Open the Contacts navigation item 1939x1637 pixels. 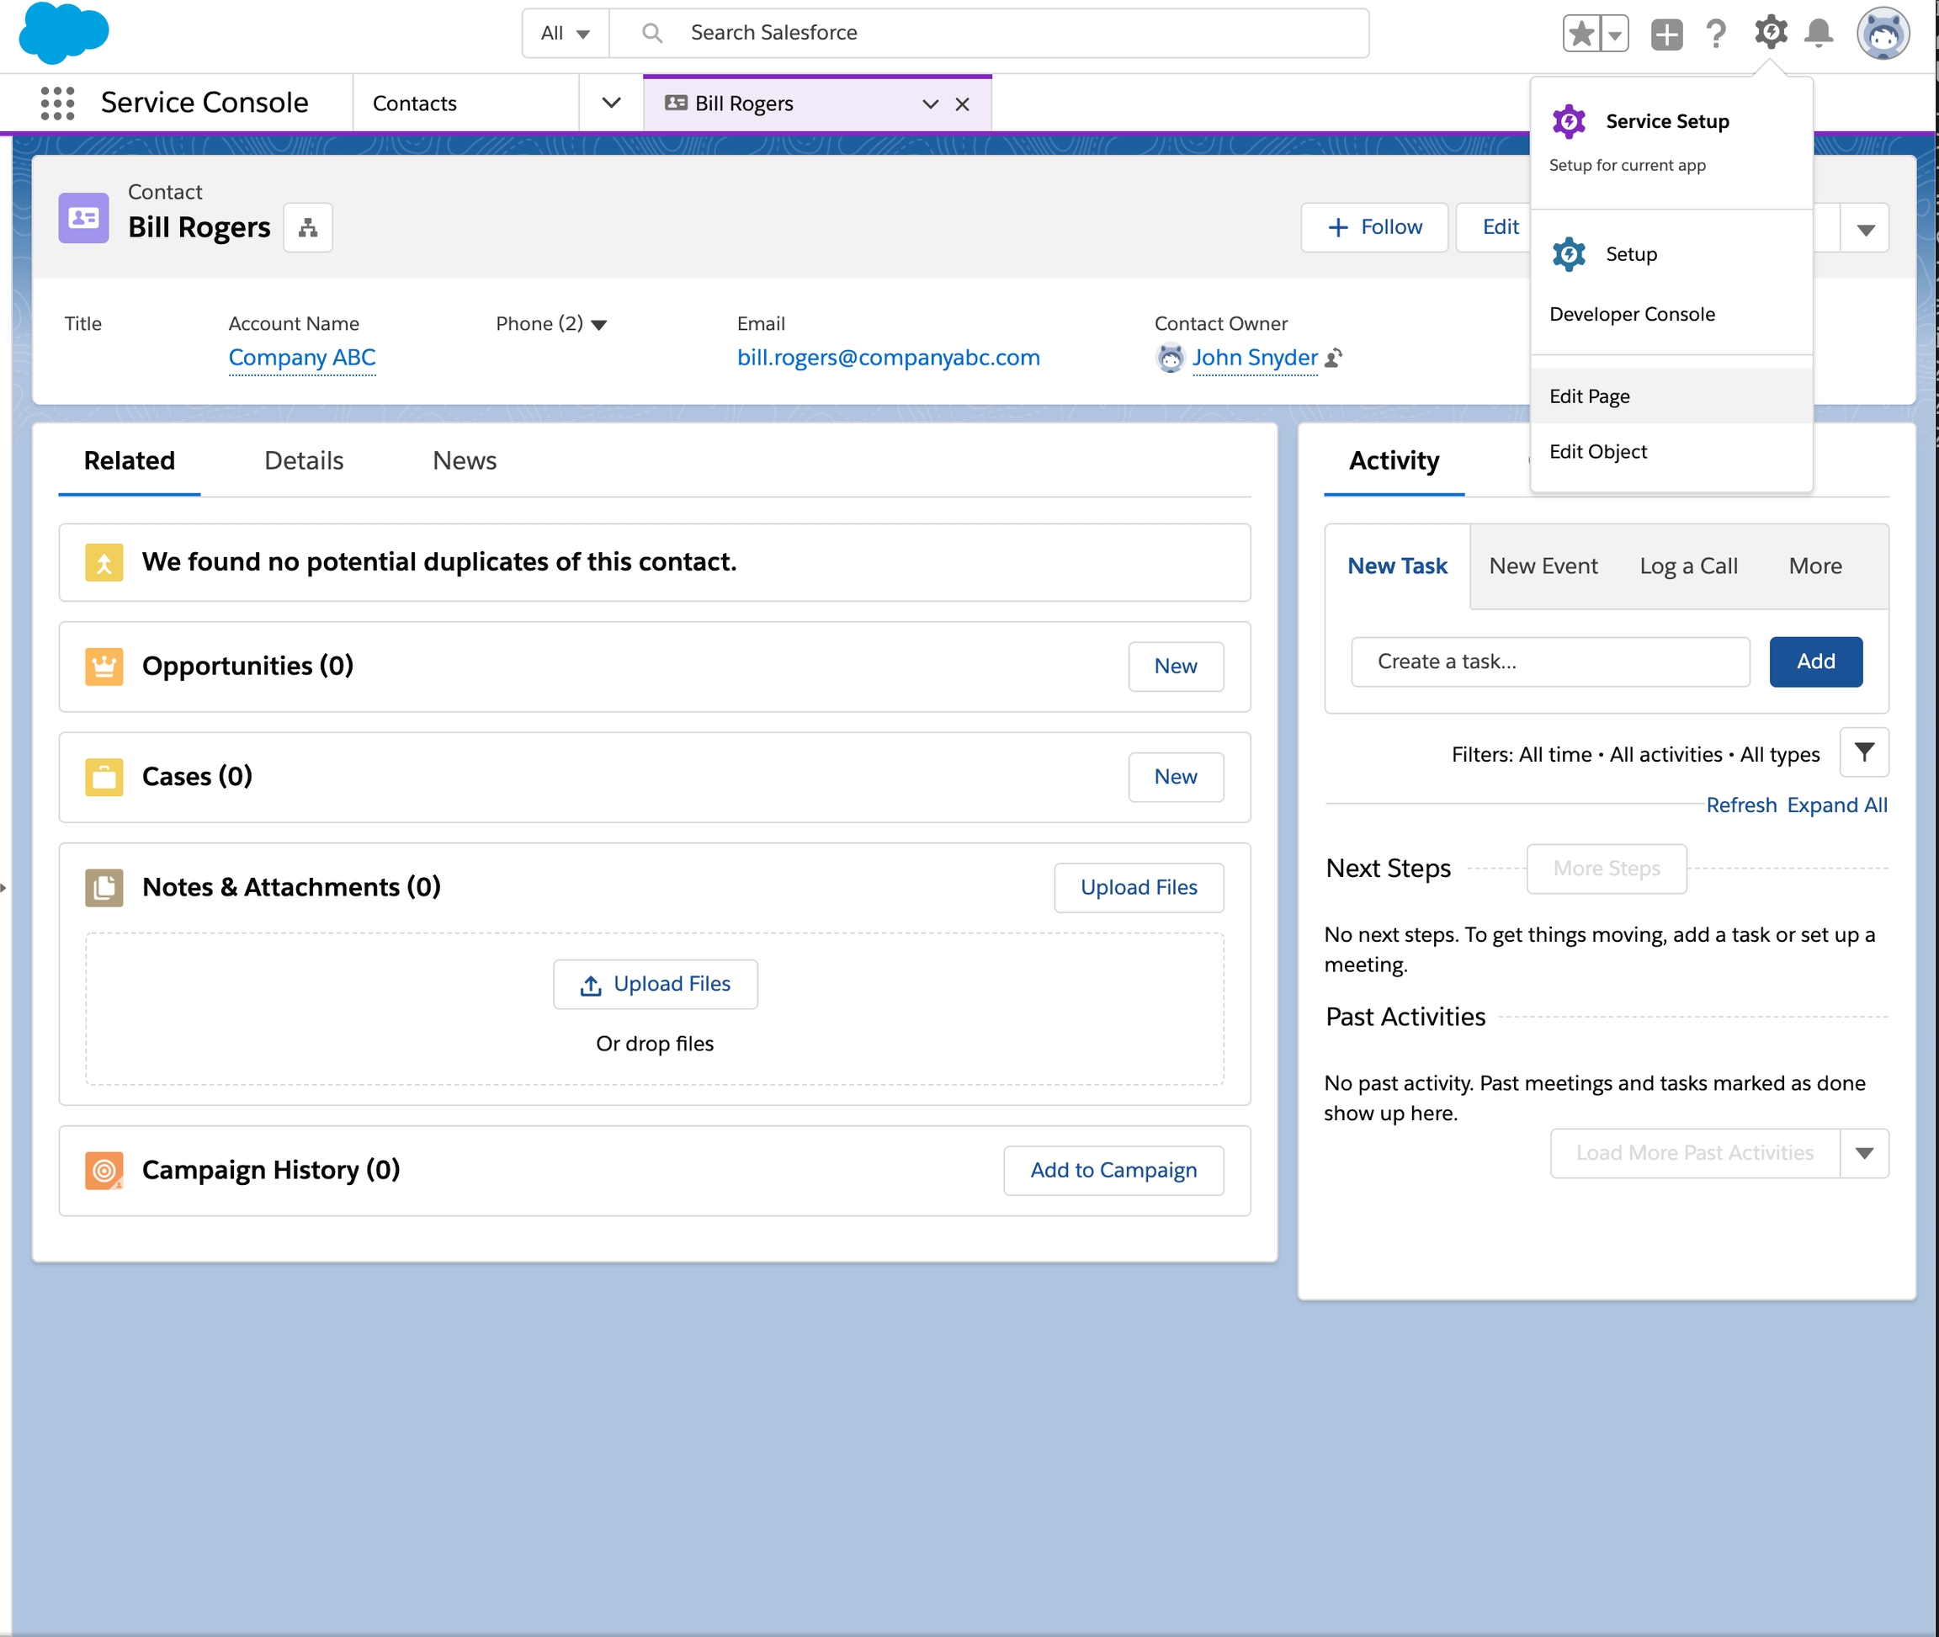point(415,103)
